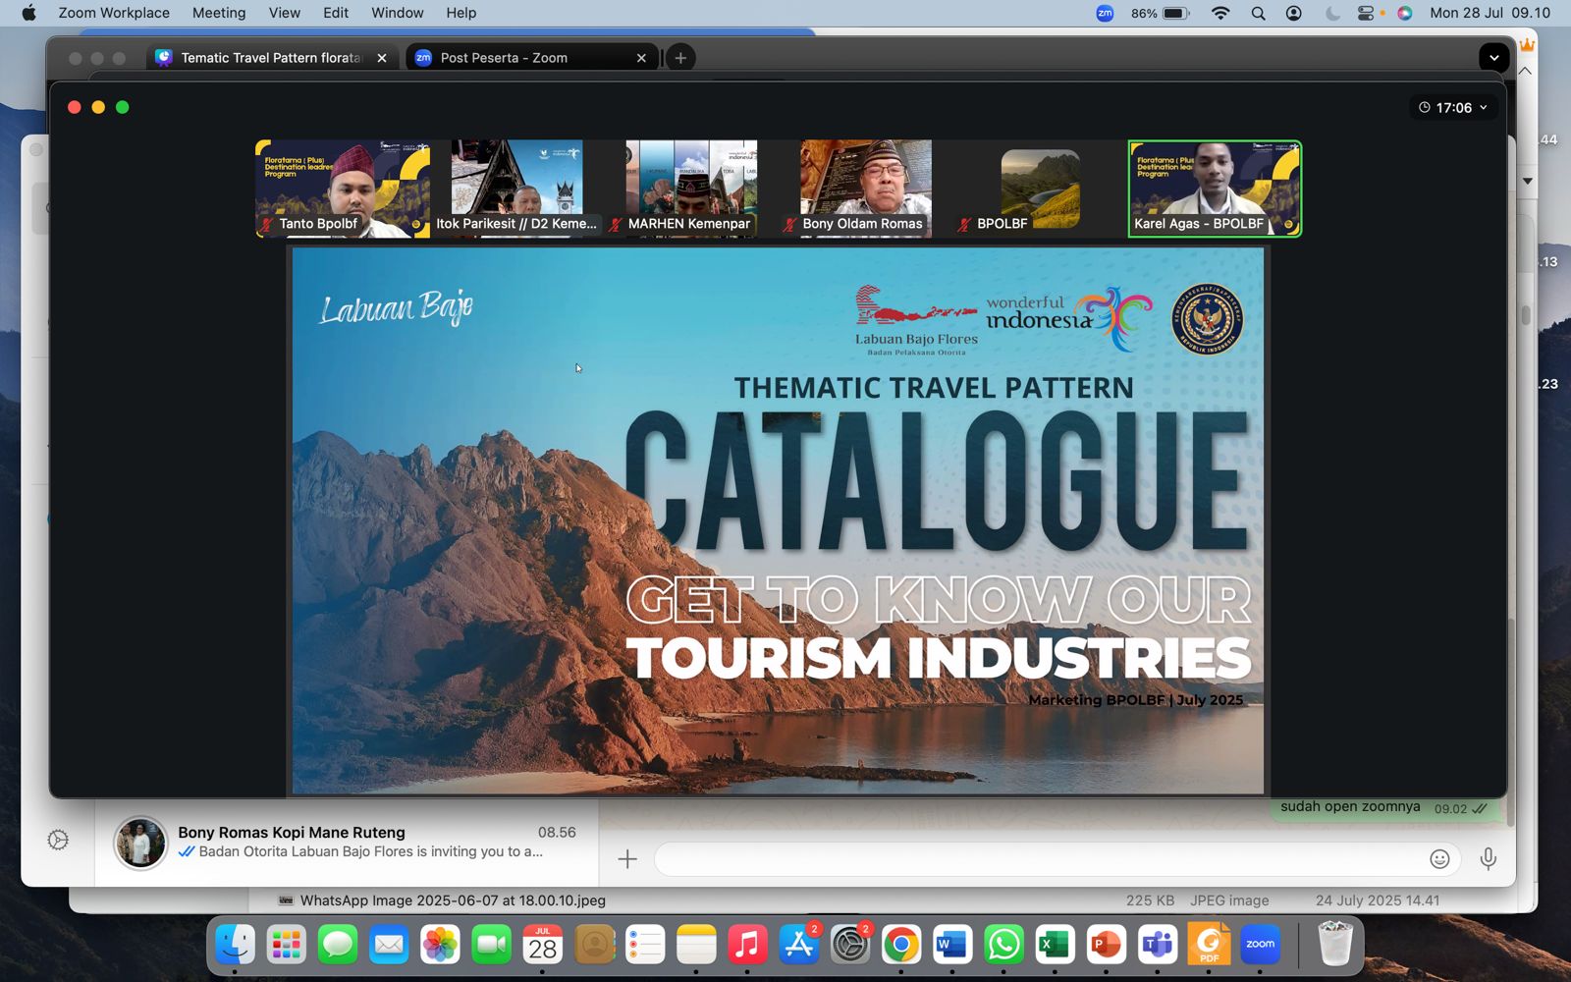Click the 'sudah open zoomnya' message
1571x982 pixels.
coord(1350,806)
